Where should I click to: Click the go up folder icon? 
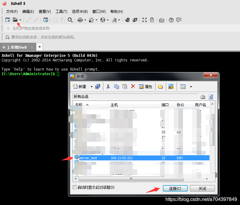click(203, 97)
